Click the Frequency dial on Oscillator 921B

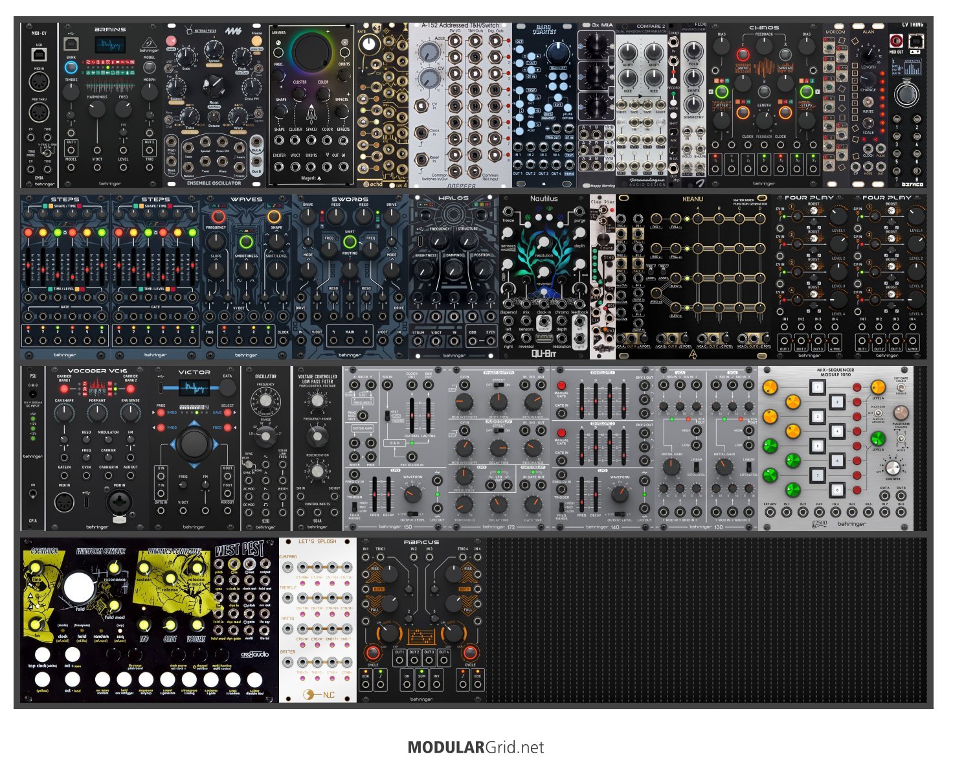pos(265,402)
